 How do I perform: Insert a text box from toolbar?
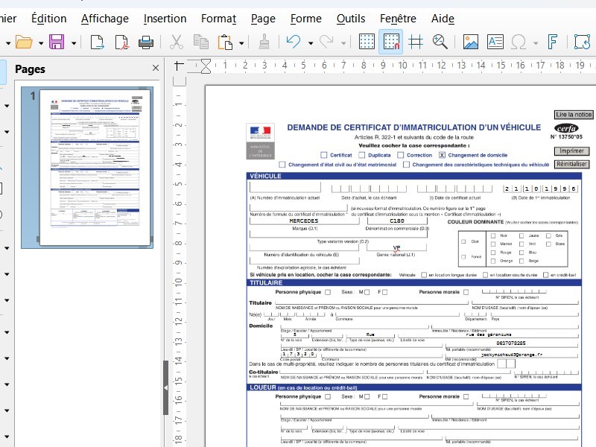(x=495, y=42)
